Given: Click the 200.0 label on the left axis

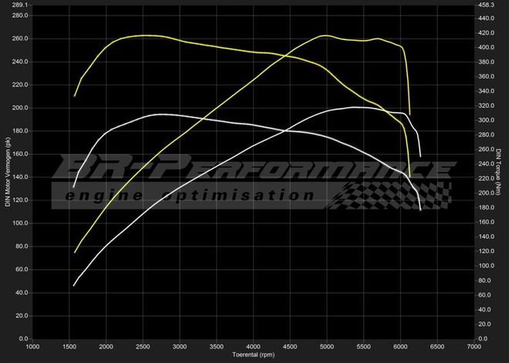Looking at the screenshot, I should (x=21, y=108).
